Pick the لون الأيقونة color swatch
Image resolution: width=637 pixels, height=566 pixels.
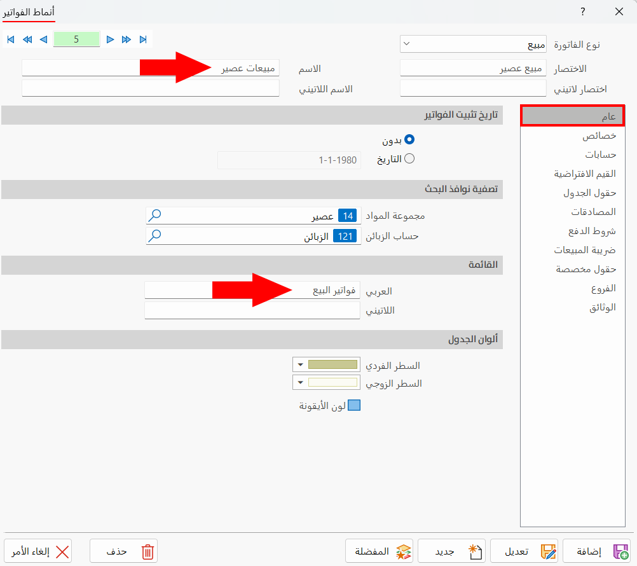[x=353, y=404]
